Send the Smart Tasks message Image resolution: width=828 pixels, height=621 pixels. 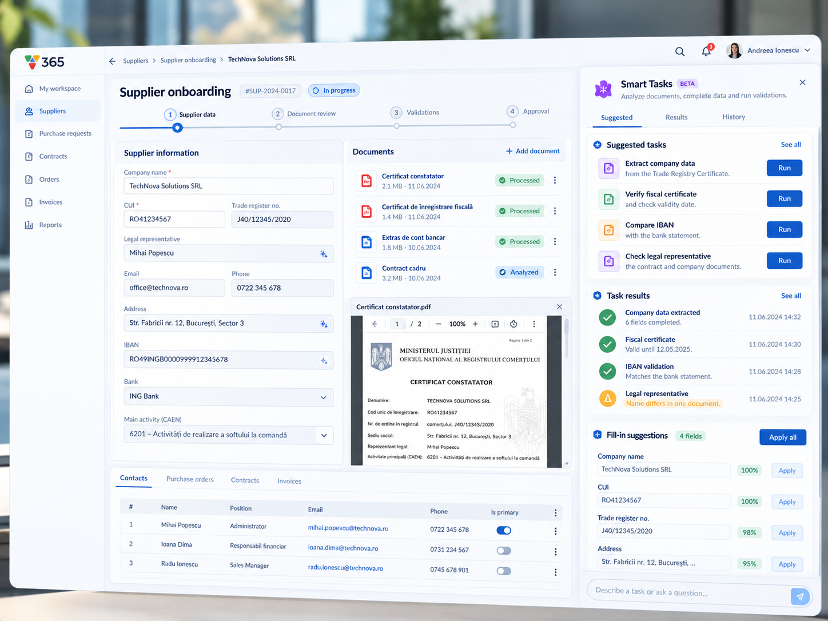[x=800, y=597]
